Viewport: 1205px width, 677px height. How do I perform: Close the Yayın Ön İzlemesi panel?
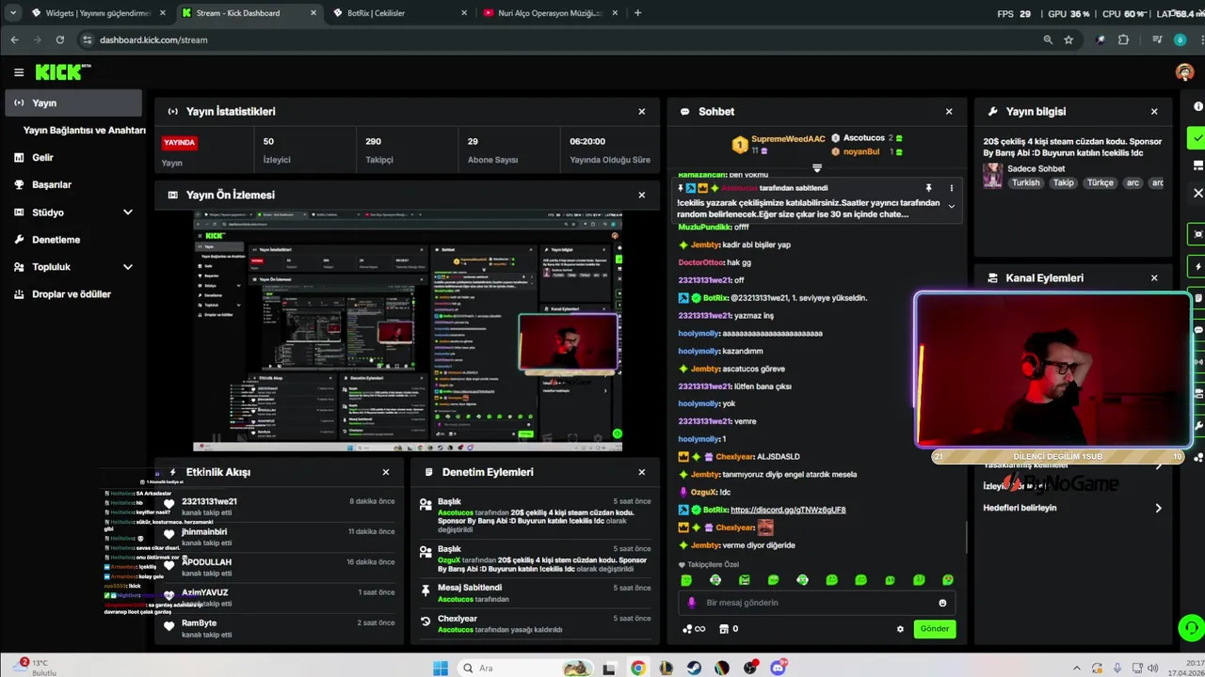[642, 195]
